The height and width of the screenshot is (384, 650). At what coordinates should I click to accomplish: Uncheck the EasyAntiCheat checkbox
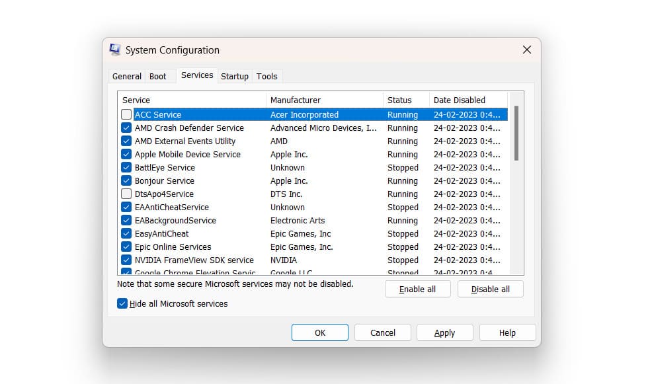[126, 233]
